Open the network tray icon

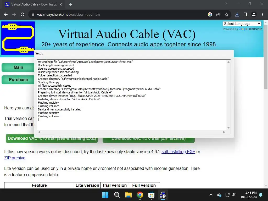227,195
